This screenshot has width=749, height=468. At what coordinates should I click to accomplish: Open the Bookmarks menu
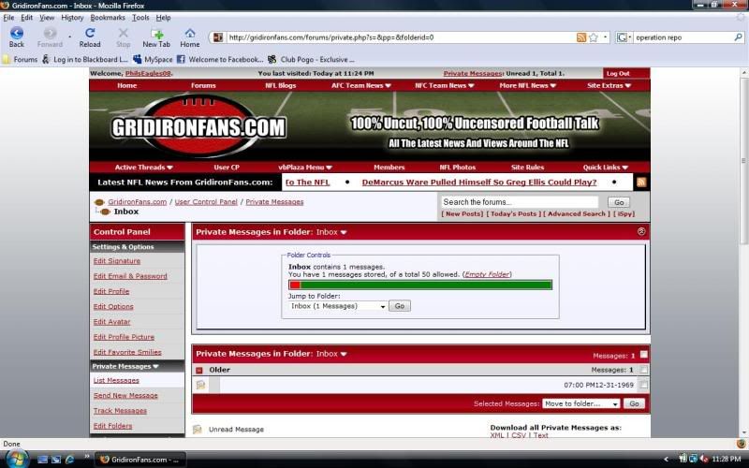(x=108, y=18)
